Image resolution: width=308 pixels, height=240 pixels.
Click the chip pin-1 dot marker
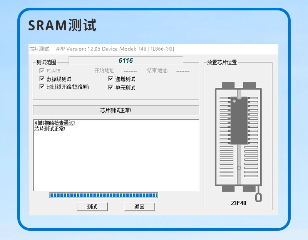[234, 101]
